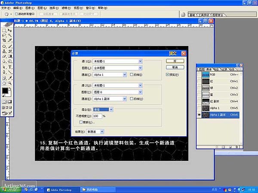Open 滤镜(T) filter menu
The width and height of the screenshot is (258, 193).
pos(66,8)
